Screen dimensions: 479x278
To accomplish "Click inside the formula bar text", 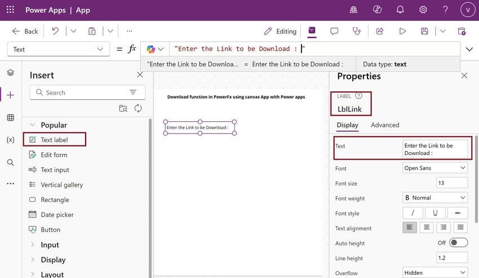I will (x=239, y=48).
